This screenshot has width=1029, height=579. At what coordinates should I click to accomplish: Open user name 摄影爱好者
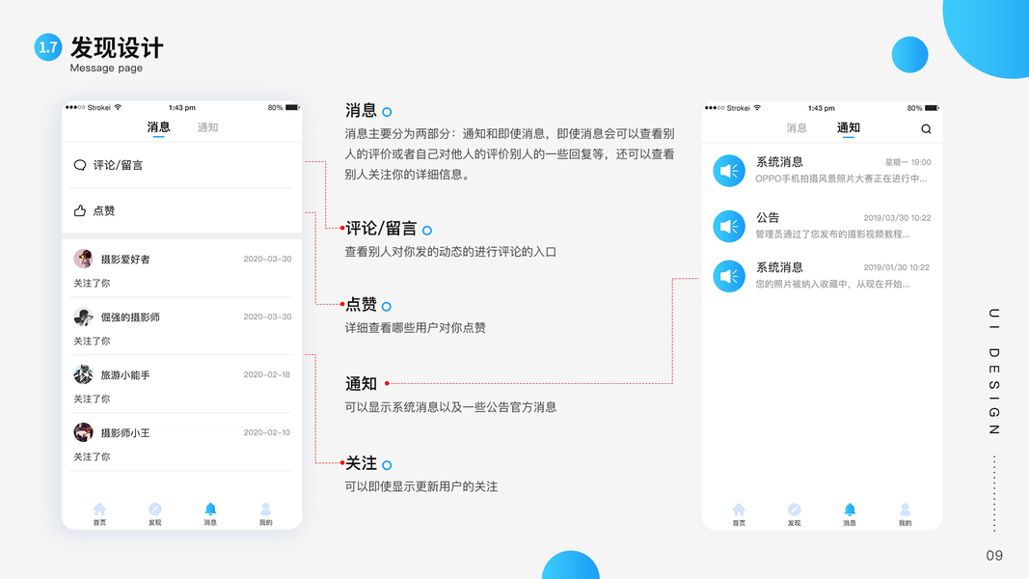point(125,260)
